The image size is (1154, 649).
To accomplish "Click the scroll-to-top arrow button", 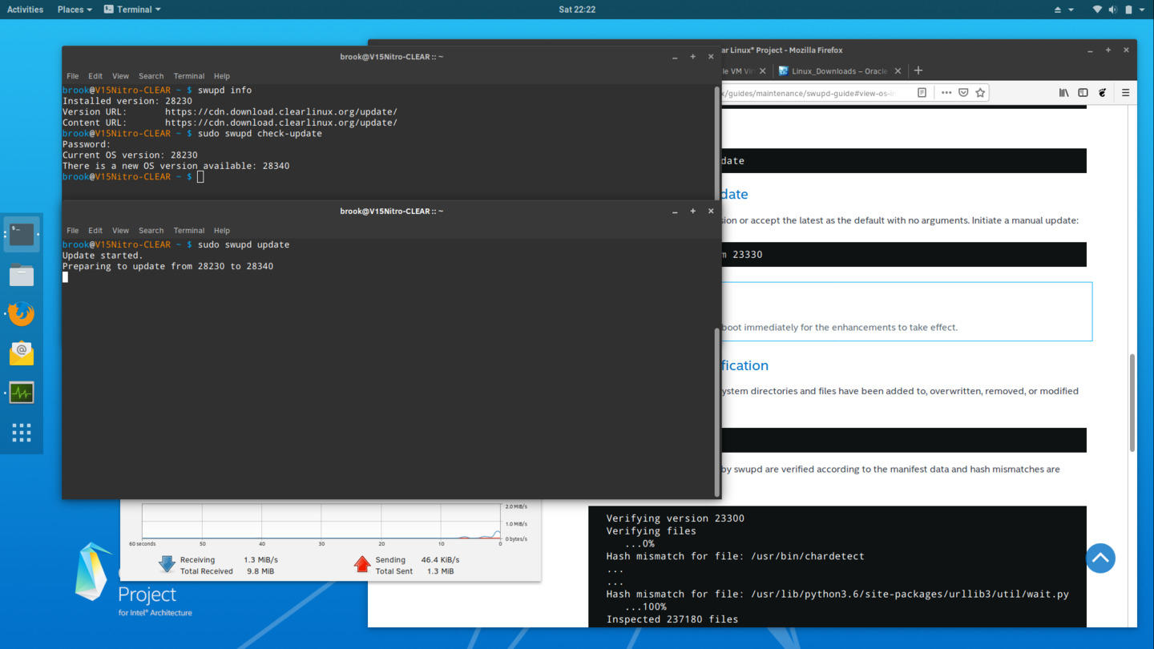I will 1100,558.
